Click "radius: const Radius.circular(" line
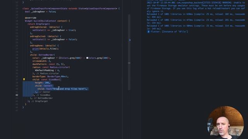Image resolution: width=248 pixels, height=139 pixels. (x=51, y=67)
